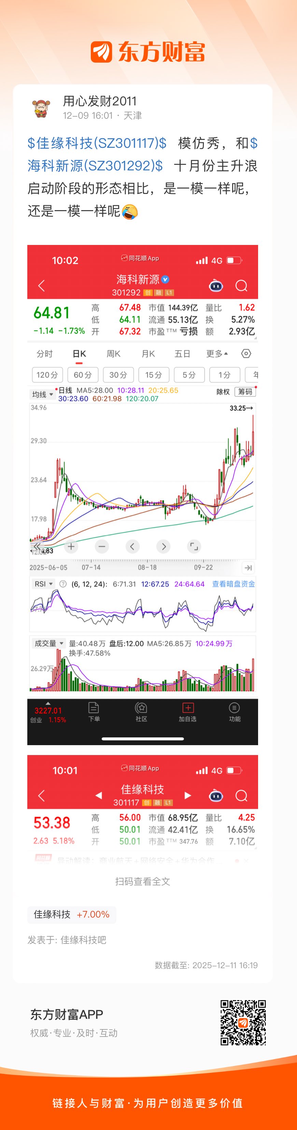Shift the chart left with the left chevron
The width and height of the screenshot is (297, 1130).
pyautogui.click(x=132, y=546)
